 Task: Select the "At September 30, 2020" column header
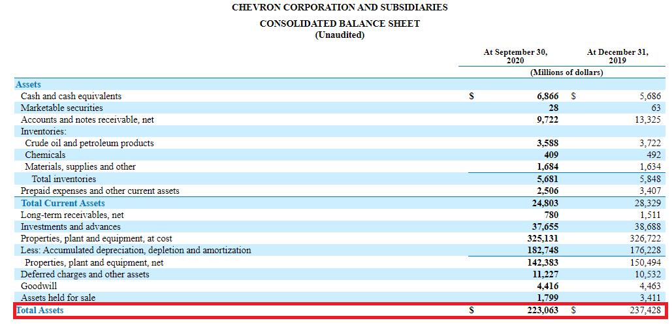click(x=515, y=56)
